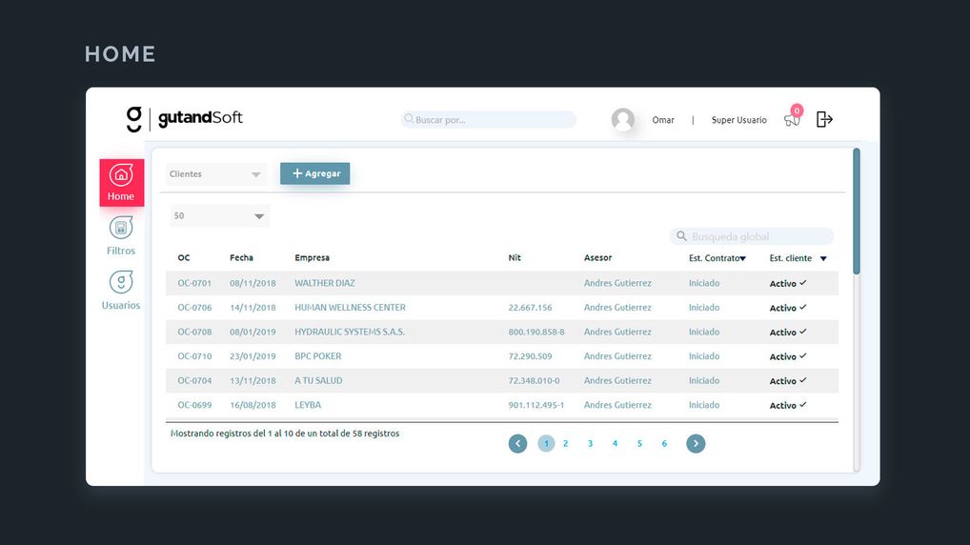
Task: Open order OC-0708
Action: click(x=194, y=332)
